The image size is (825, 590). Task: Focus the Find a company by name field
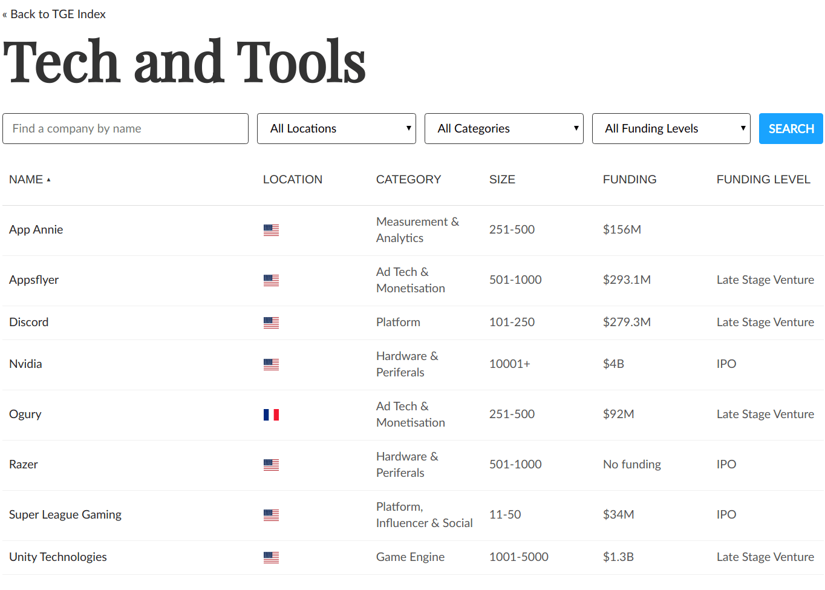click(125, 128)
